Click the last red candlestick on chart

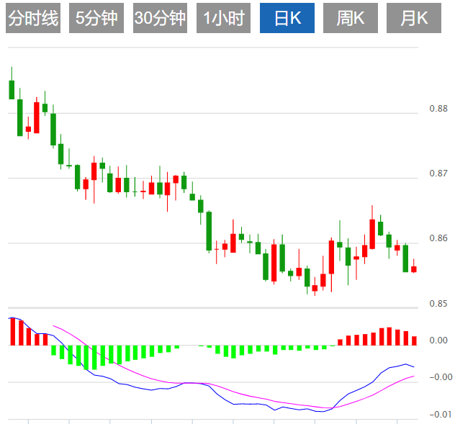tap(414, 269)
